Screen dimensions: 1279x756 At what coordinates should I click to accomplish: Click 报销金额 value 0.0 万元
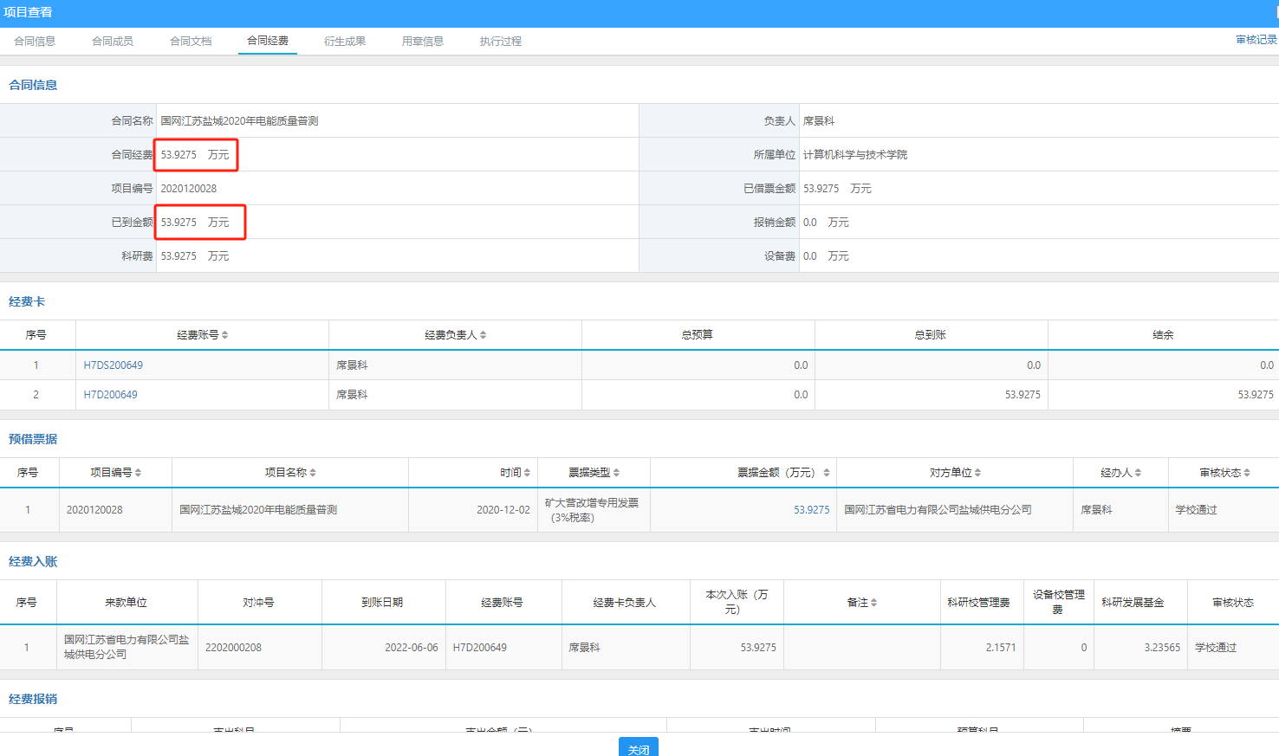[x=826, y=223]
